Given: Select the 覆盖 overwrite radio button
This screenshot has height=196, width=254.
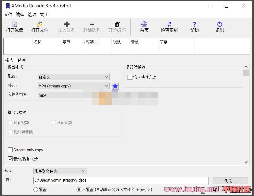Looking at the screenshot, I should click(35, 189).
